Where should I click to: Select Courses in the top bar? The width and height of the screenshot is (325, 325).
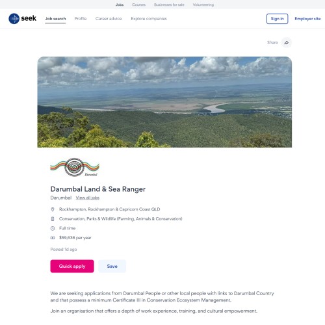pos(138,5)
